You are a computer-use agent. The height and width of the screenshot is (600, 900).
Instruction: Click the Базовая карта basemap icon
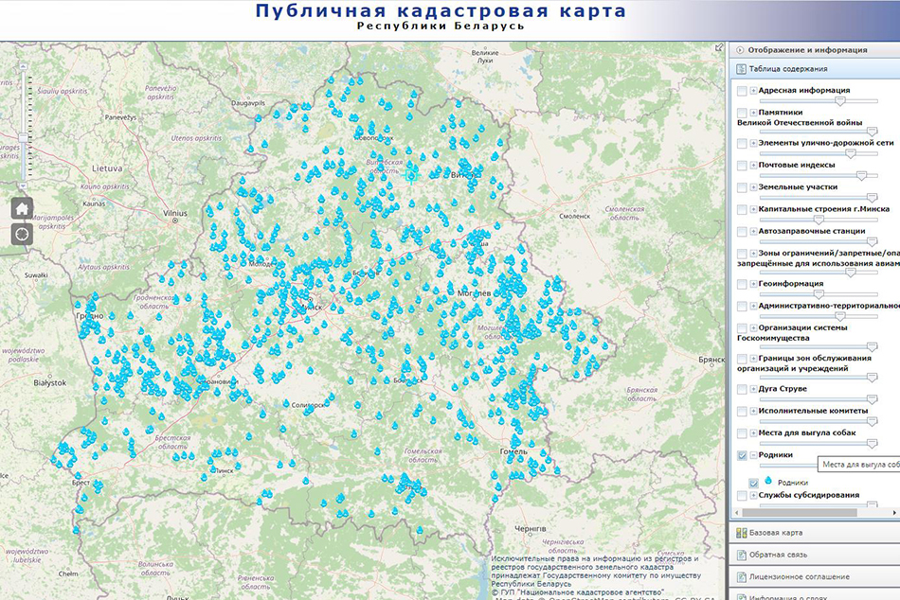[x=740, y=533]
